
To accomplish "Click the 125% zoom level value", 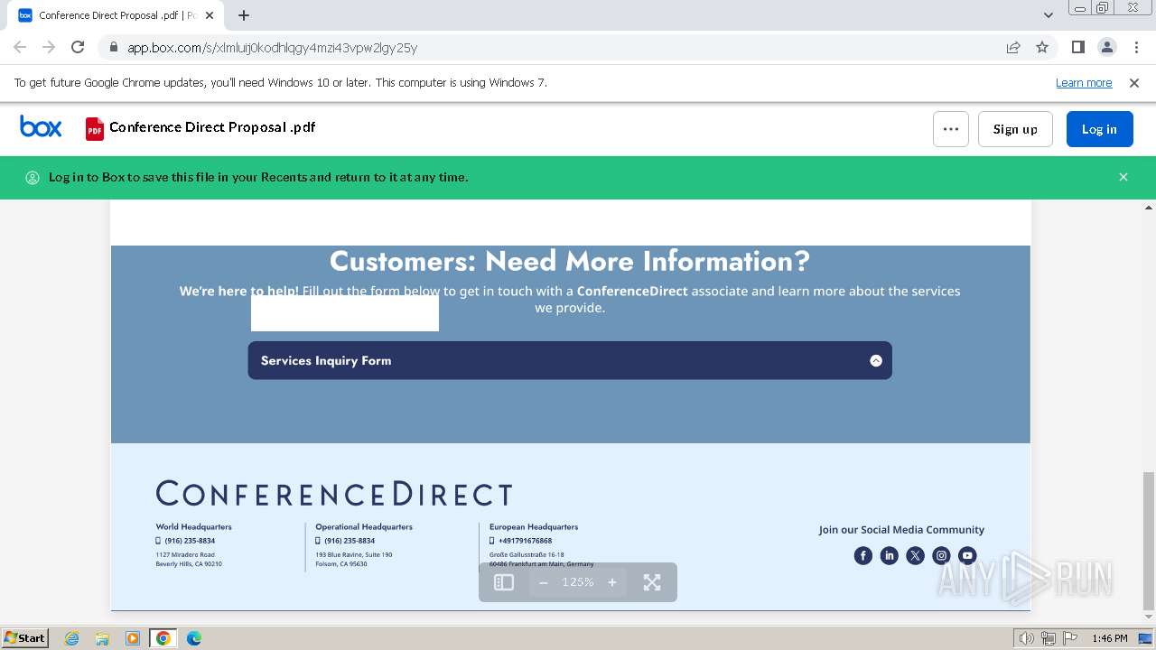I will click(x=578, y=582).
